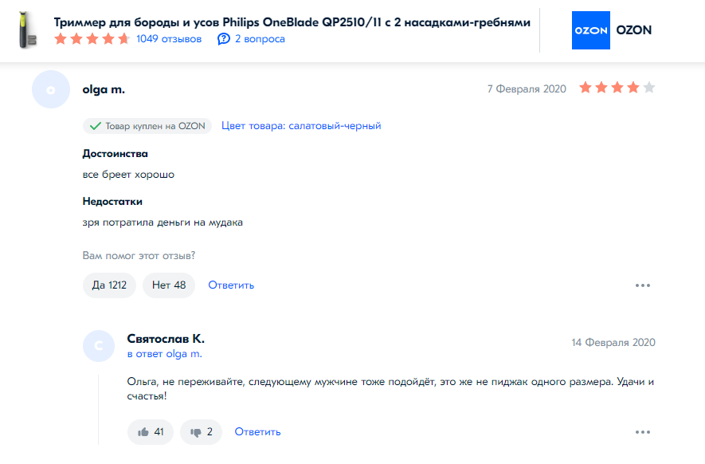705x464 pixels.
Task: Click olga m. round avatar
Action: [50, 89]
